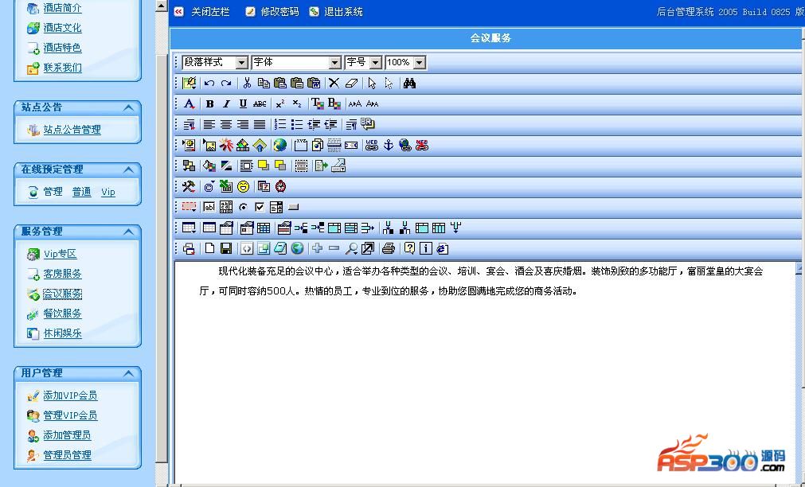The image size is (805, 487).
Task: Click the Vip link under 在线预定管理
Action: (x=107, y=192)
